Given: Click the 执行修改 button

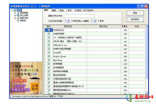Looking at the screenshot, I should click(135, 19).
